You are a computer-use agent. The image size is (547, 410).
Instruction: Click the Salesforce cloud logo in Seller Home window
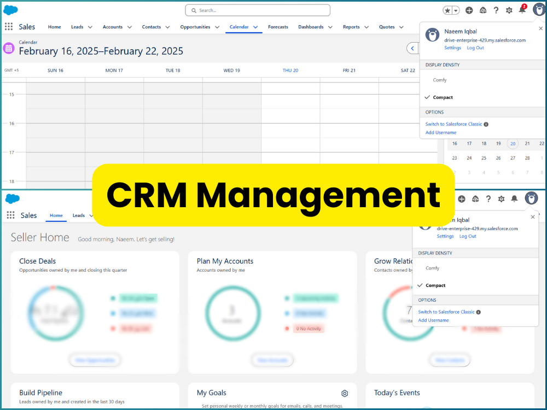pos(13,199)
